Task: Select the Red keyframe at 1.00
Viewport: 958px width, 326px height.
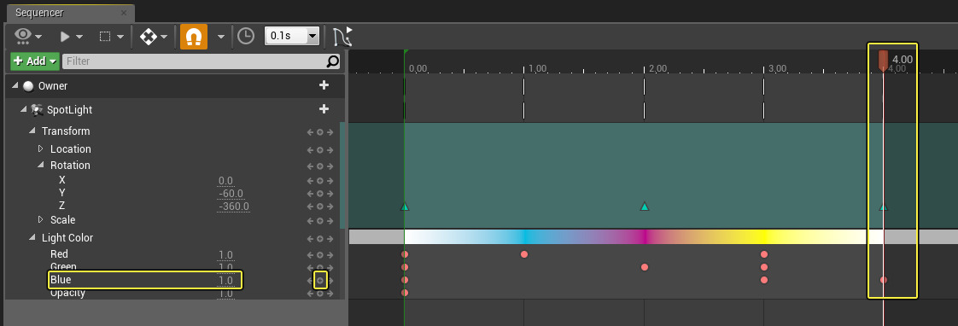Action: pos(524,254)
